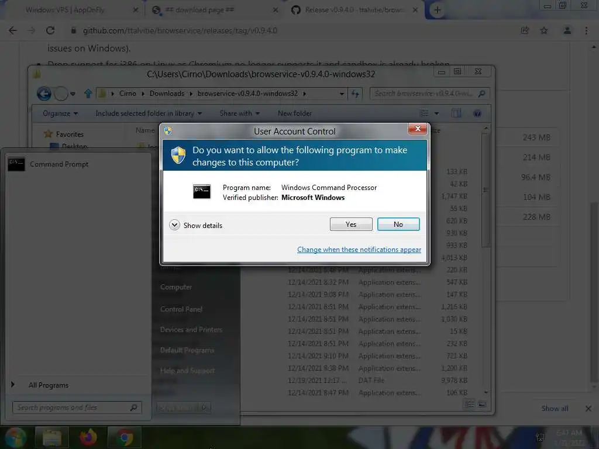Open Chrome three-dot menu
599x449 pixels.
point(586,30)
